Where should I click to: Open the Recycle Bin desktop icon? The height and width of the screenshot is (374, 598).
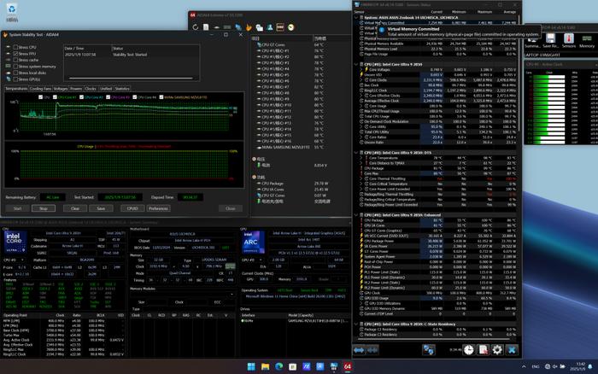[11, 12]
